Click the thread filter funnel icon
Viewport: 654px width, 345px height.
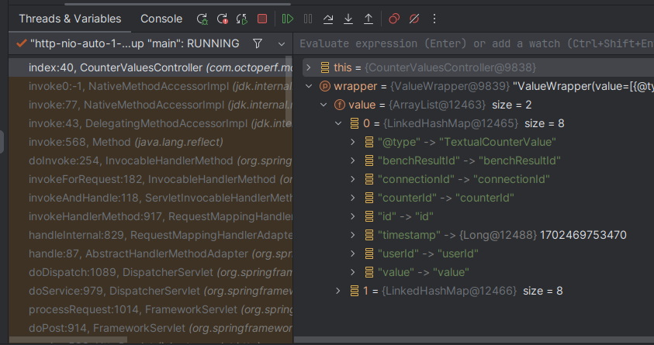click(x=258, y=43)
